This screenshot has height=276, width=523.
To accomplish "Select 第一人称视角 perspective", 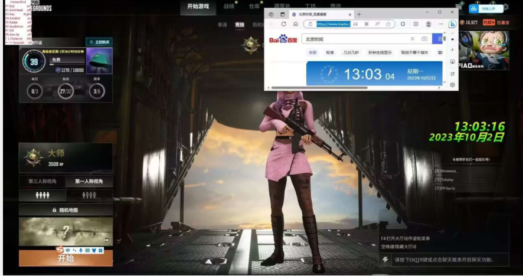I will tap(89, 181).
